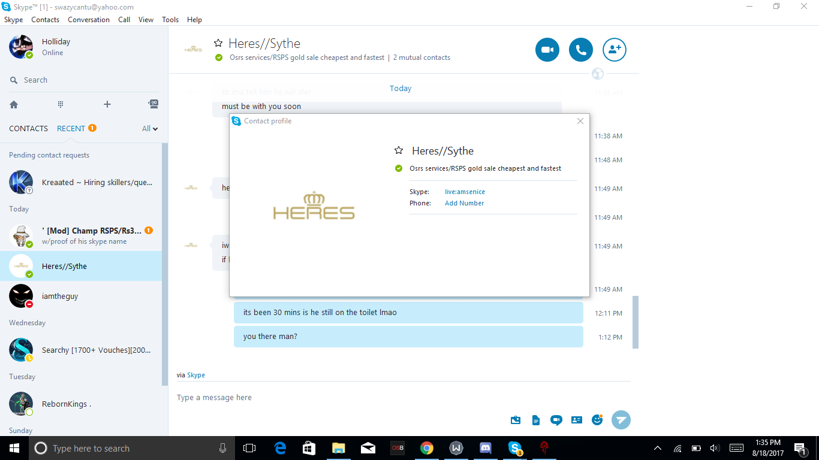
Task: Open the Skype home view
Action: point(14,104)
